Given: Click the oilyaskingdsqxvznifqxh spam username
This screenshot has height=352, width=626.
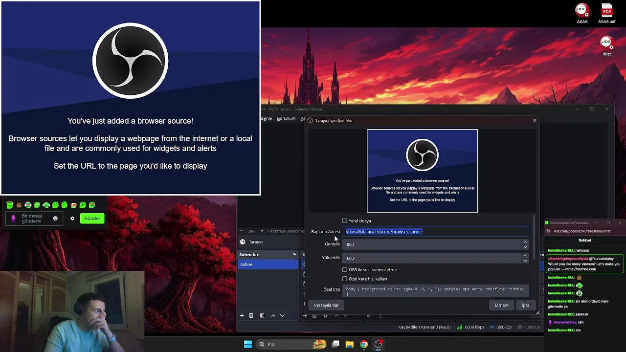Looking at the screenshot, I should [x=568, y=258].
